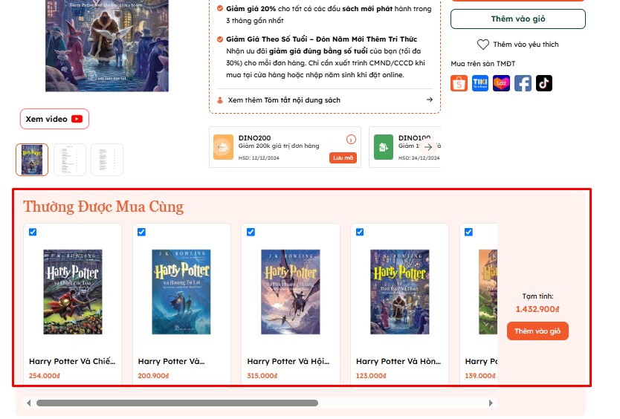The height and width of the screenshot is (419, 620).
Task: Click scrollbar left arrow
Action: pos(28,403)
